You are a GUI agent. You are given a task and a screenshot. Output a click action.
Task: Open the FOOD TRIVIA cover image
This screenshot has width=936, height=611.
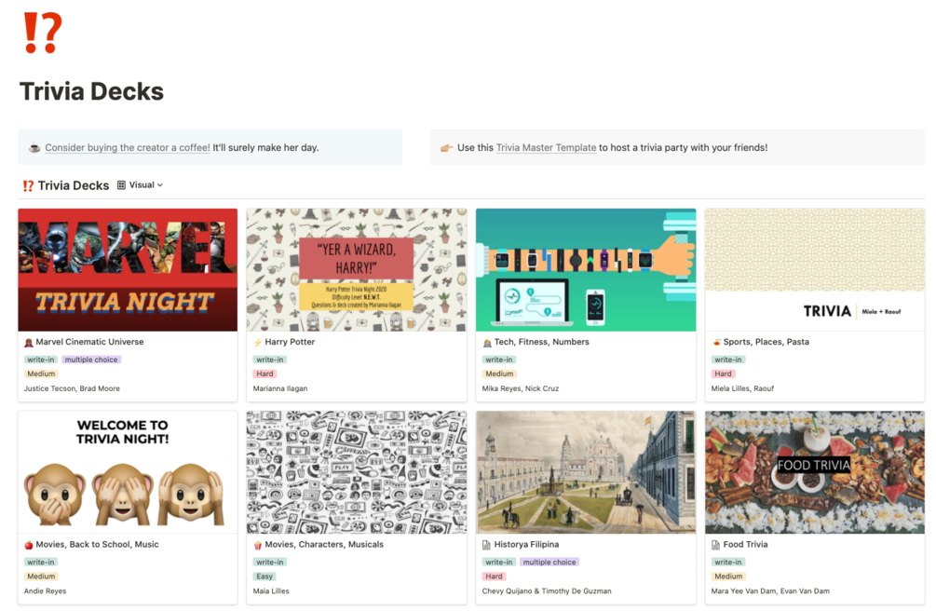pyautogui.click(x=815, y=472)
